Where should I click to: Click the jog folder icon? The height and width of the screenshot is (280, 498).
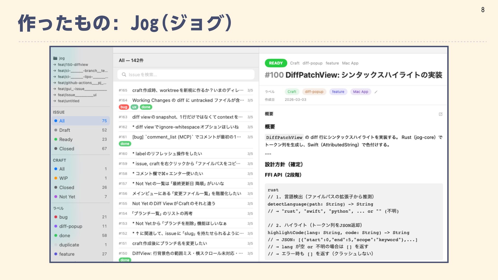tap(55, 58)
